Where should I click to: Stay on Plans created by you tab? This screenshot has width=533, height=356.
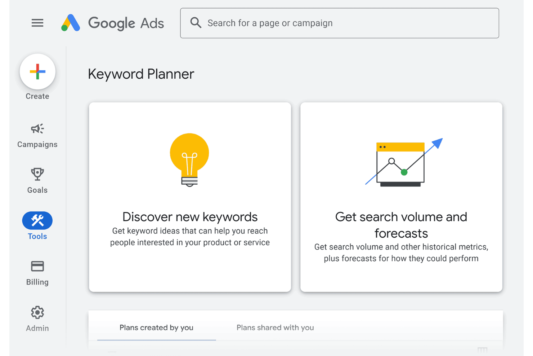(x=156, y=328)
